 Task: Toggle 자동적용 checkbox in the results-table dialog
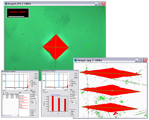pyautogui.click(x=30, y=82)
